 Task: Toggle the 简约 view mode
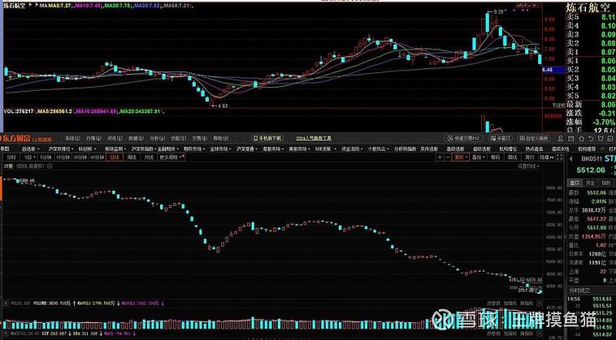pos(530,157)
